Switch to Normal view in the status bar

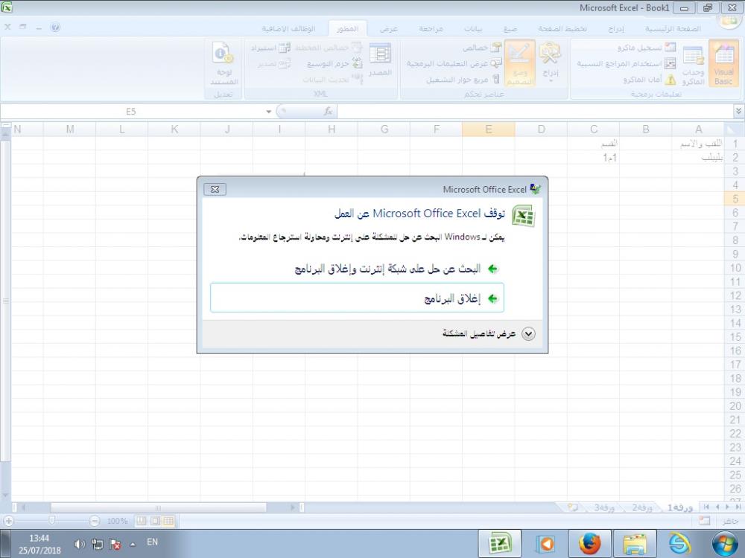click(x=168, y=521)
